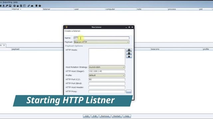Remove selected host with minus icon

click(x=129, y=53)
